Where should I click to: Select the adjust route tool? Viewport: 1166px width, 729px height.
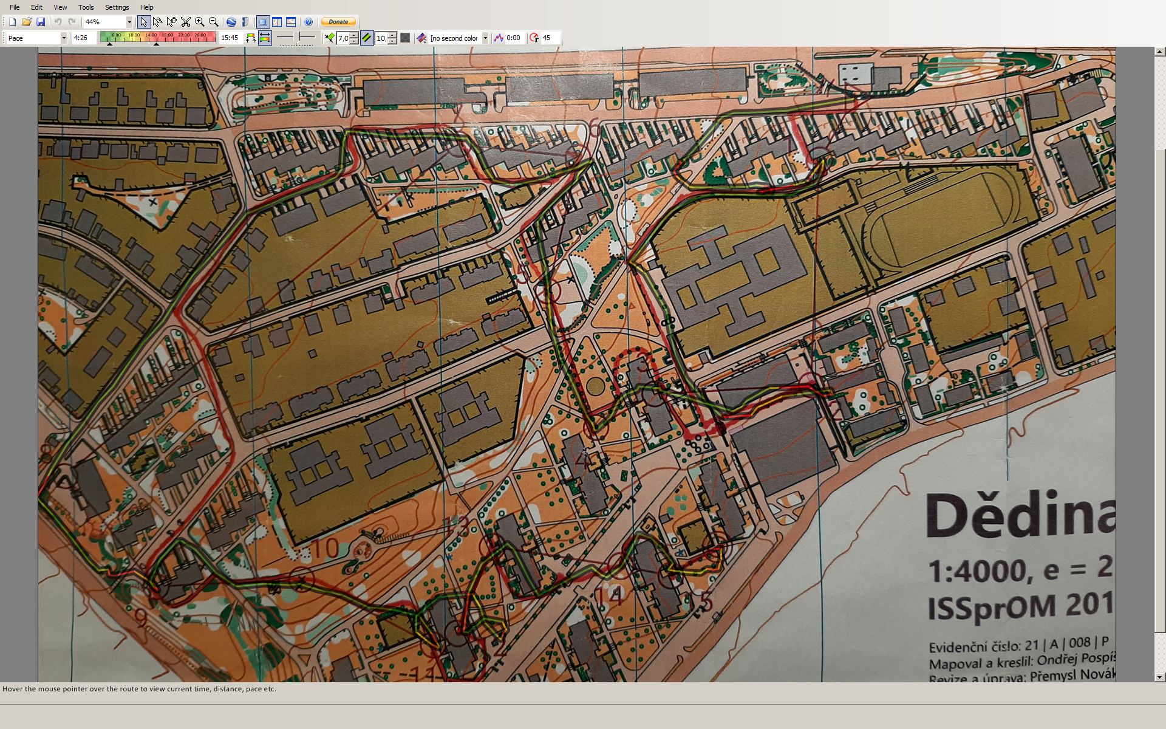(x=158, y=22)
